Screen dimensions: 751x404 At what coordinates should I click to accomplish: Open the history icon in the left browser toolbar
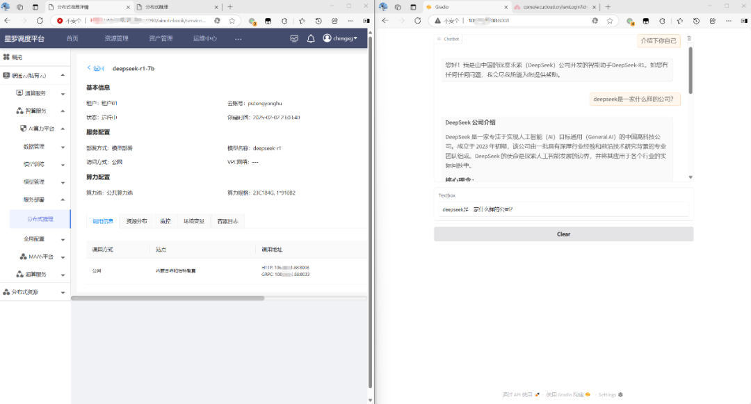point(318,21)
